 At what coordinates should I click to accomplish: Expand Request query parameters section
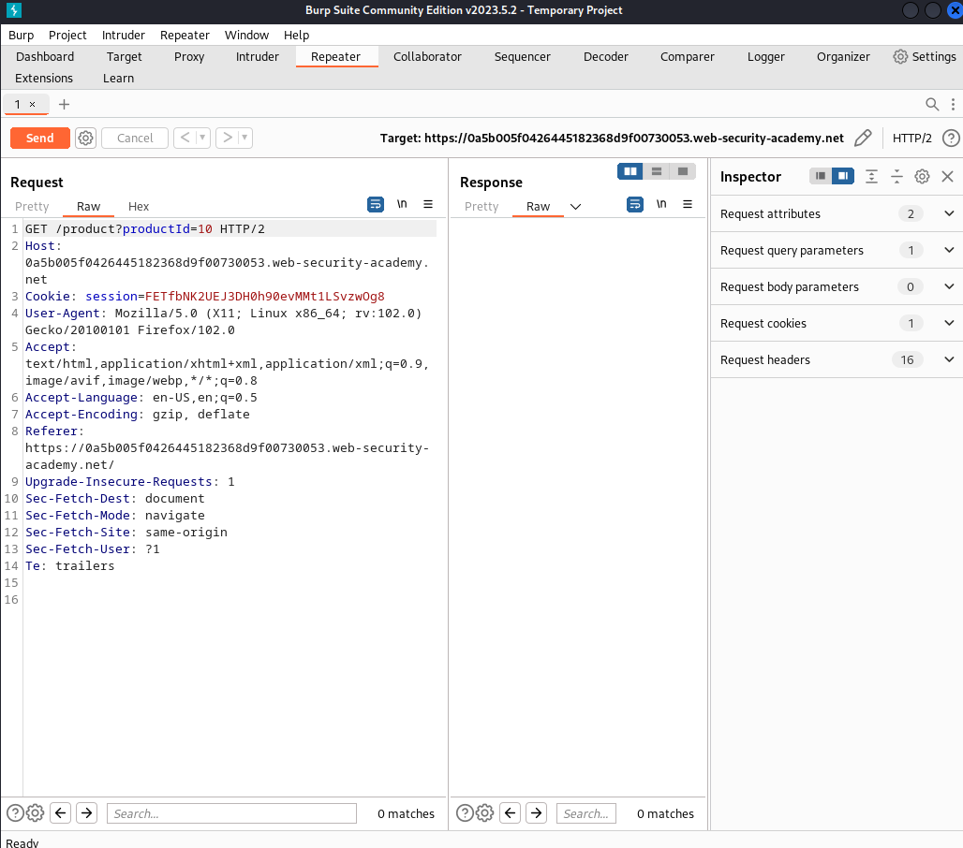949,250
